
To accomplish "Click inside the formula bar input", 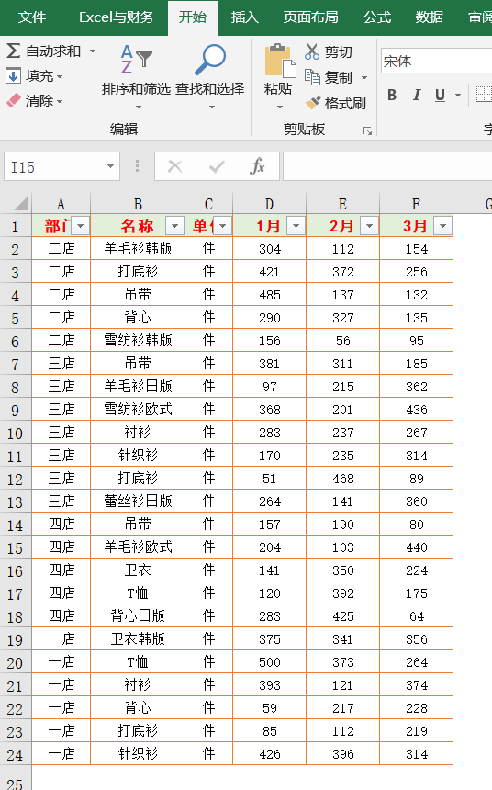I will (387, 166).
